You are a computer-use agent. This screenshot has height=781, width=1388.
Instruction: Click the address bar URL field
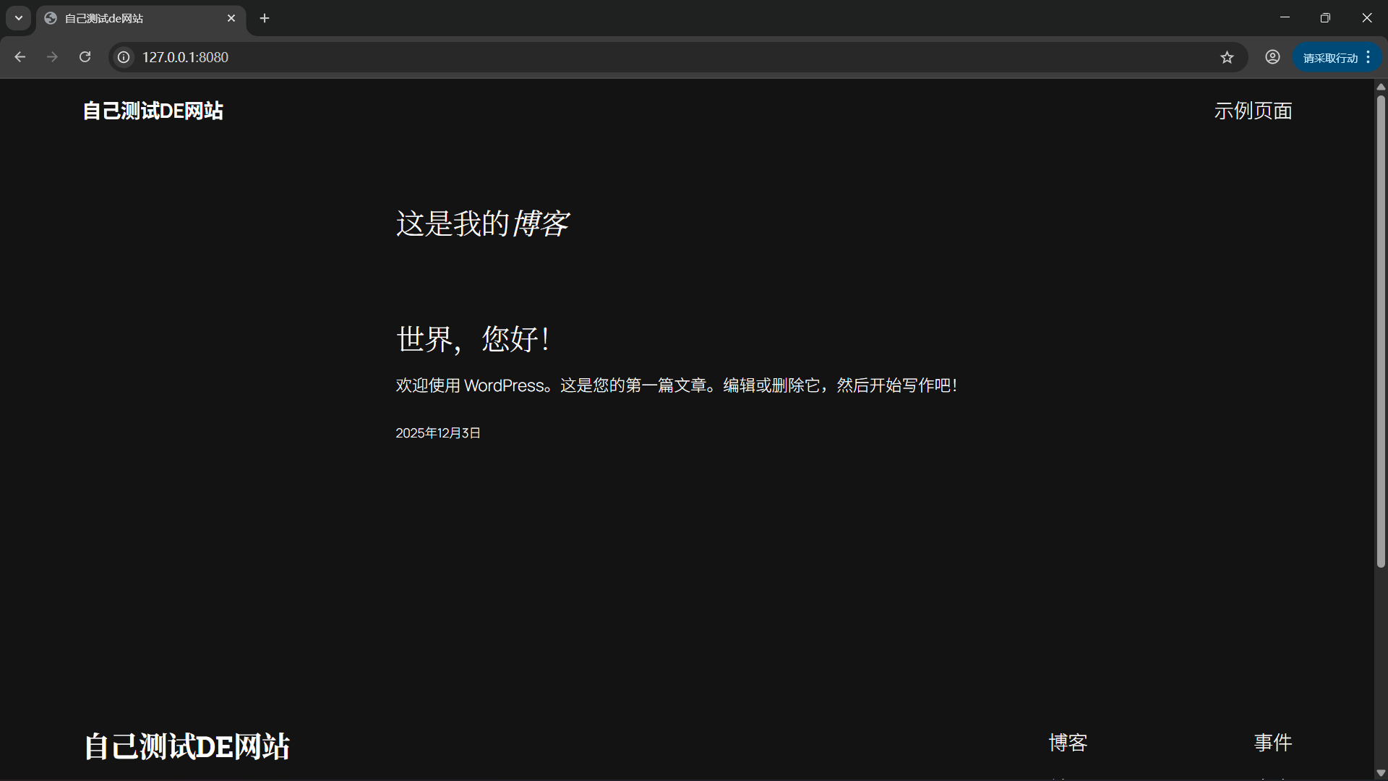point(651,57)
